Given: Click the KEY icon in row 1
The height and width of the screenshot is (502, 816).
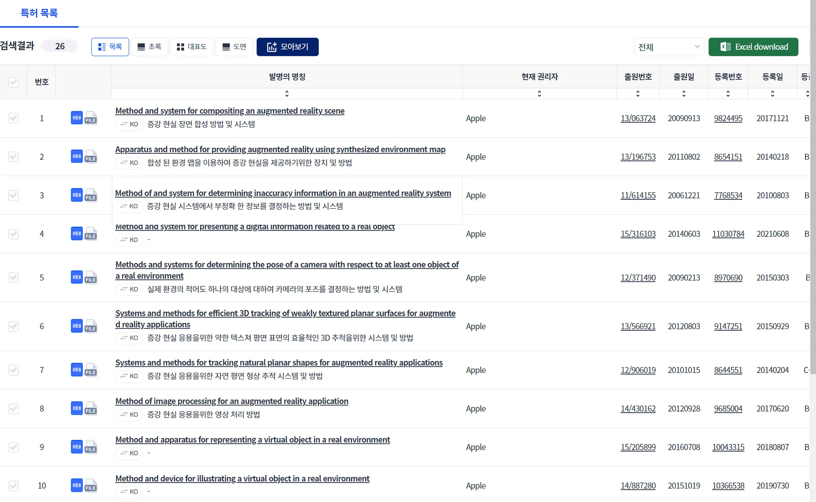Looking at the screenshot, I should [x=76, y=118].
